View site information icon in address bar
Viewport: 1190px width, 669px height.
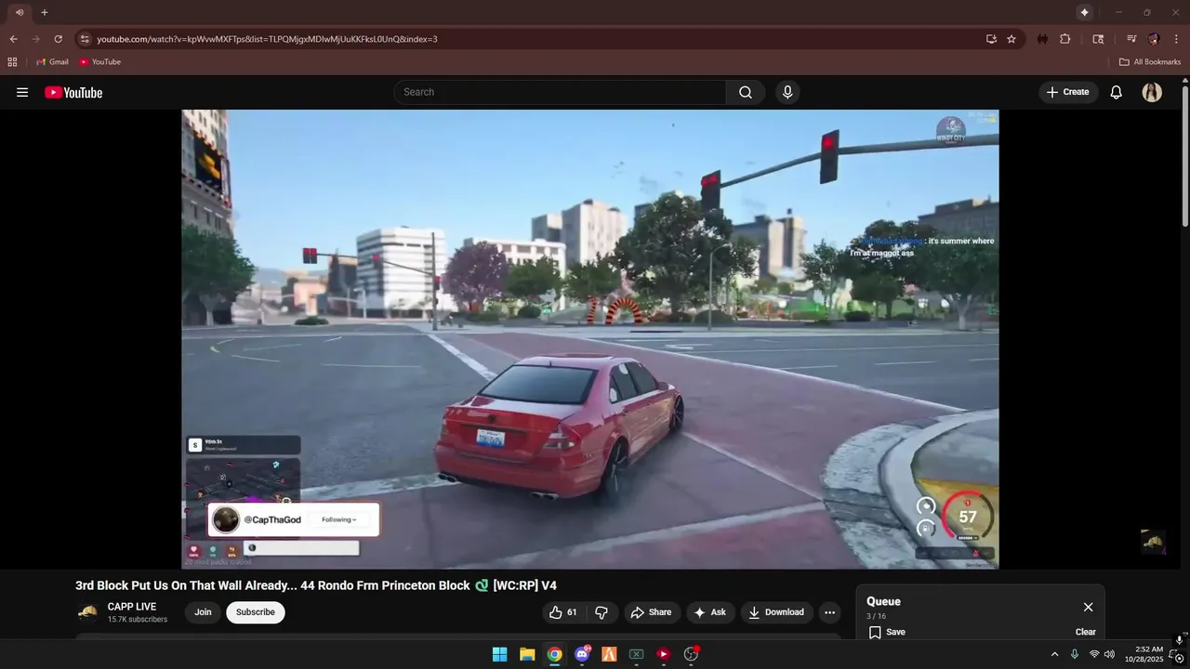tap(85, 39)
